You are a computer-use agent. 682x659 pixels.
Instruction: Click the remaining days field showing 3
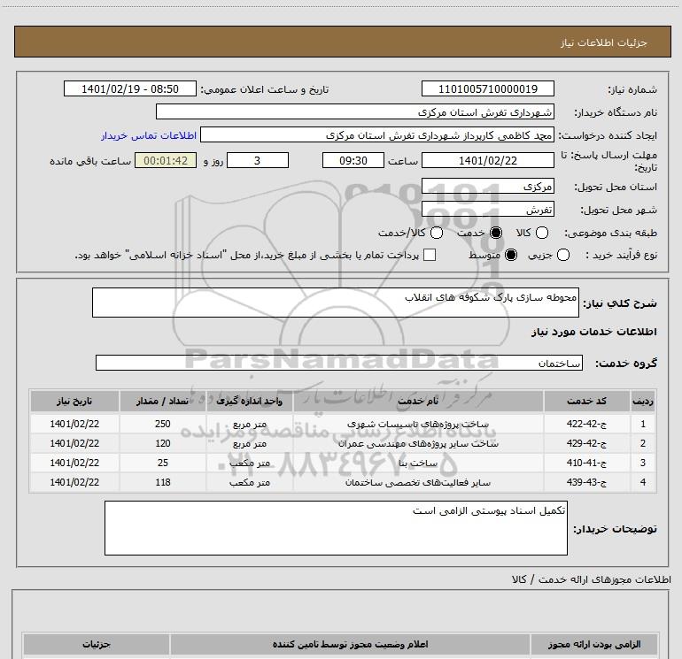(258, 161)
